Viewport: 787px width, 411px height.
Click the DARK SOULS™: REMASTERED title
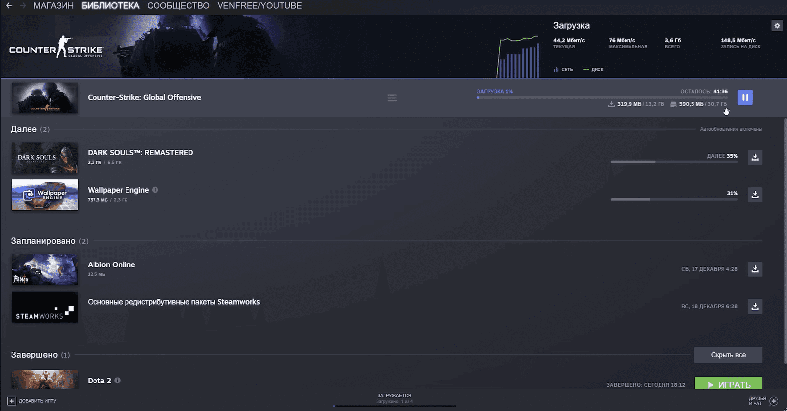tap(140, 153)
